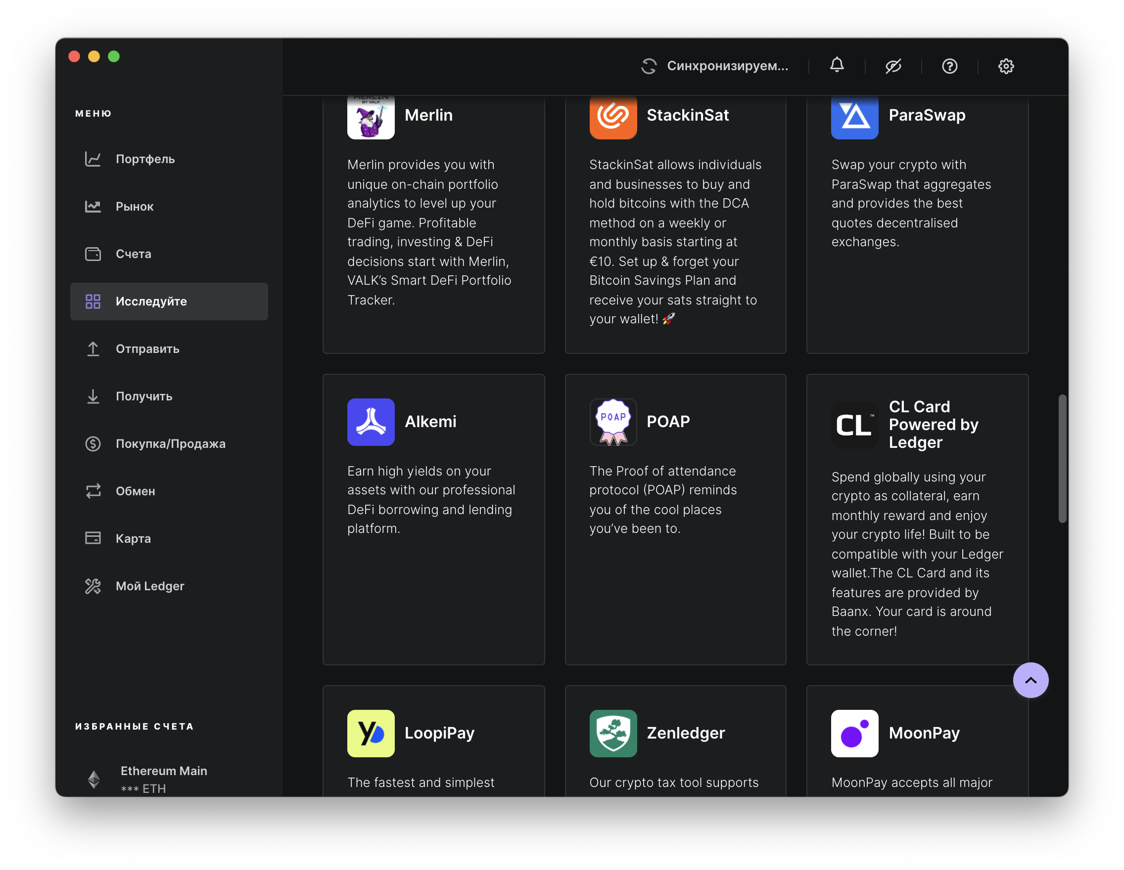Go to Портфель in sidebar
The width and height of the screenshot is (1124, 870).
pos(144,159)
